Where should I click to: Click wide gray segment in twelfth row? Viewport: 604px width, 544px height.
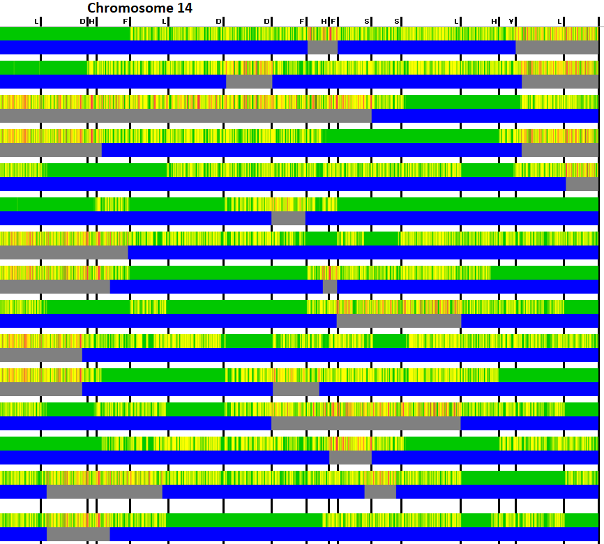click(365, 423)
